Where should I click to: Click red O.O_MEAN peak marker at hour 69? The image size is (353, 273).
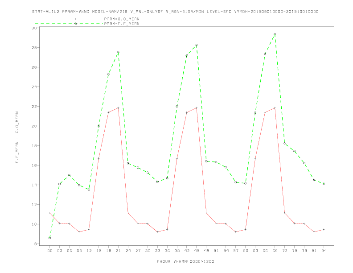(275, 108)
